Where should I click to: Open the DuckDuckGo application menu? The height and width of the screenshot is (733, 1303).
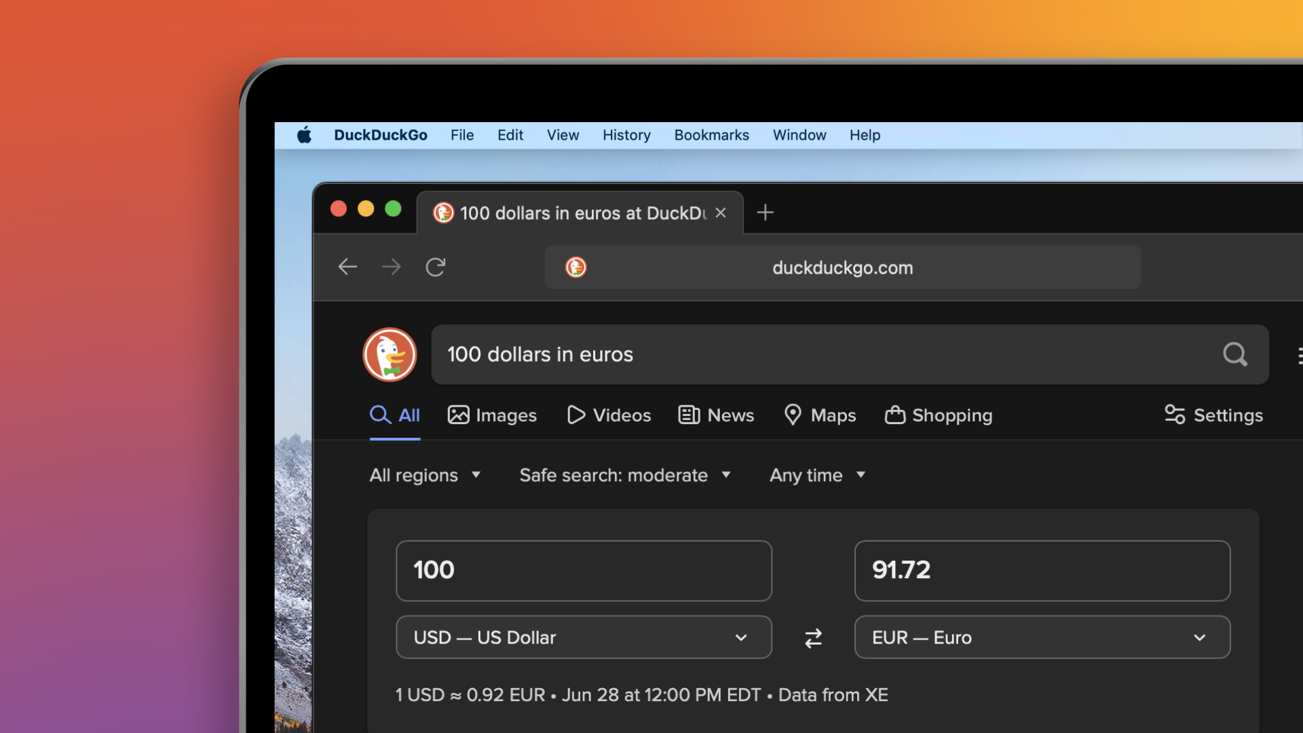(x=381, y=135)
